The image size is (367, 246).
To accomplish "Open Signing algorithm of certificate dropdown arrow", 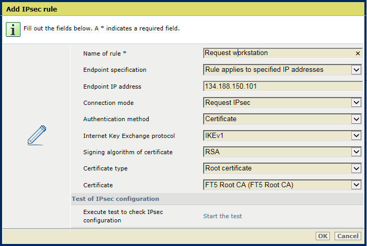I will [356, 152].
